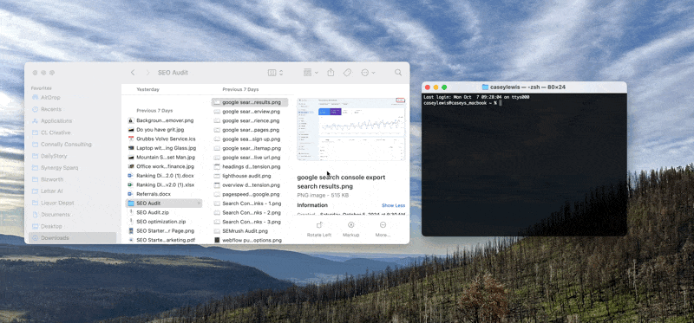Select Office work...finance.jpg file
This screenshot has width=694, height=323.
[x=164, y=166]
